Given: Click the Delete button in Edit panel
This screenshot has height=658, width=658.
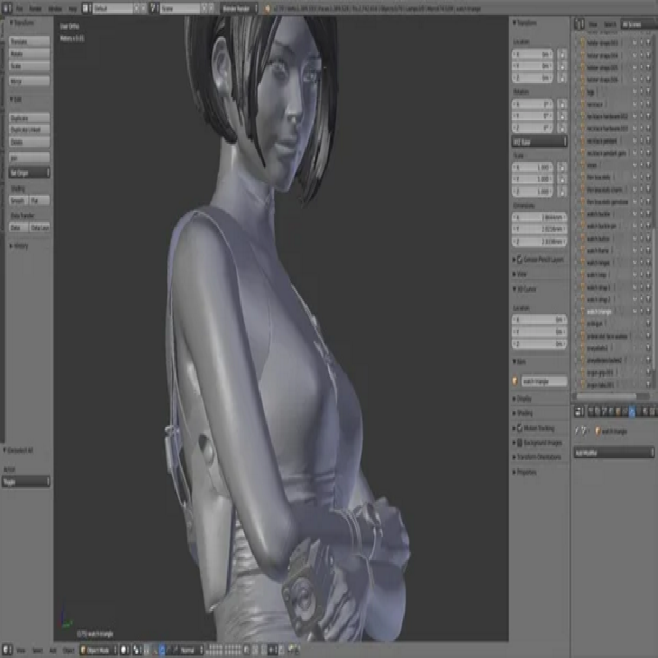Looking at the screenshot, I should tap(30, 141).
